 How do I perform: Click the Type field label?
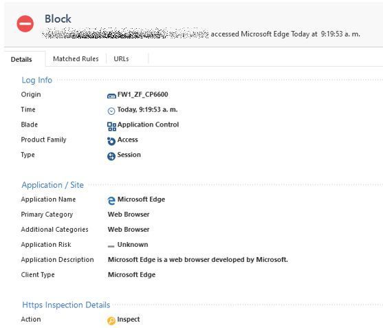[x=28, y=155]
